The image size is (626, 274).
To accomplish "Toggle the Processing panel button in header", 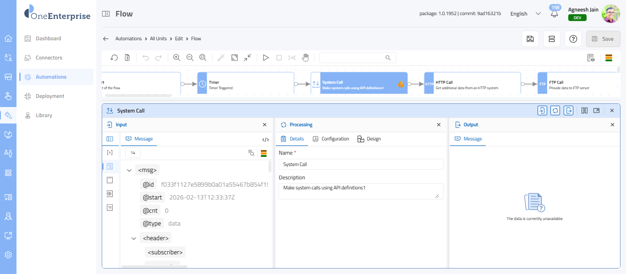I will click(x=555, y=110).
